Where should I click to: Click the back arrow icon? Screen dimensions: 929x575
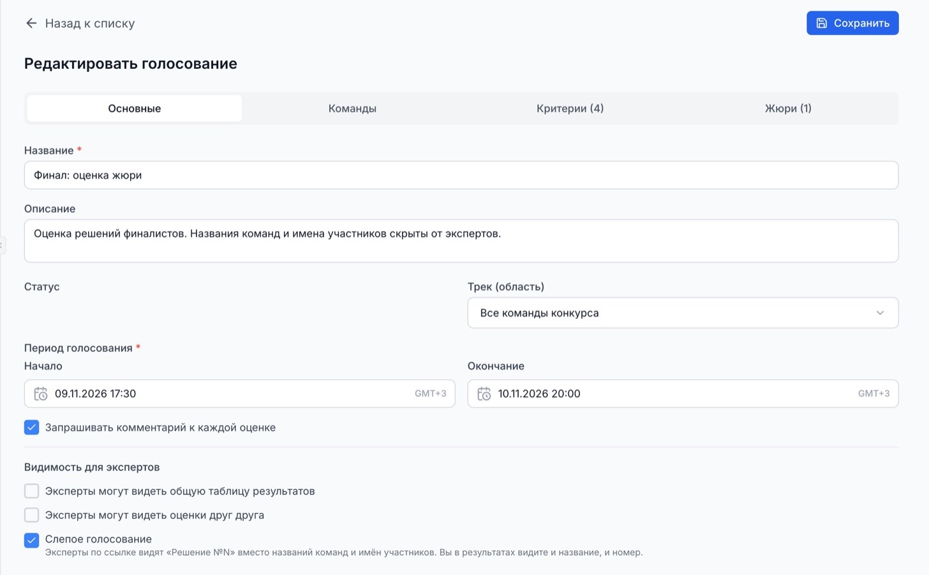tap(31, 23)
